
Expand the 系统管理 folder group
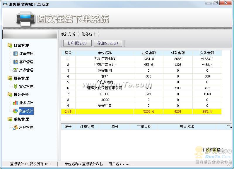[10, 119]
